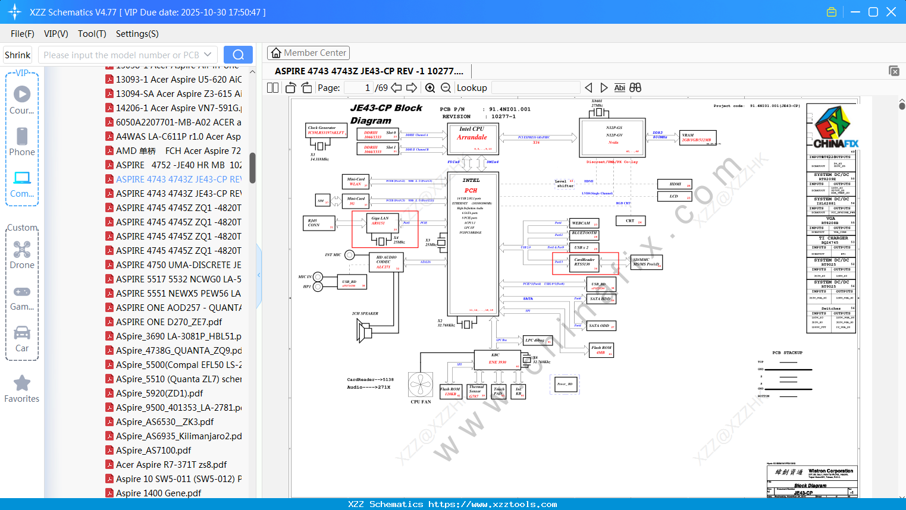The width and height of the screenshot is (906, 510).
Task: Click the detach icon above the document scrollbar
Action: coord(894,71)
